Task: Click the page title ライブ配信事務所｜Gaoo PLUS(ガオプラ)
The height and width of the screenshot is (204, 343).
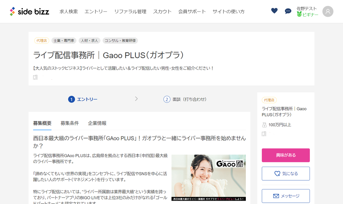Action: 108,55
